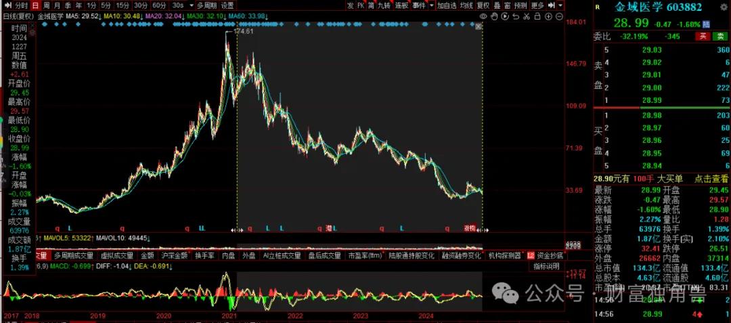731x323 pixels.
Task: Enable the 连板 indicator
Action: pos(402,5)
